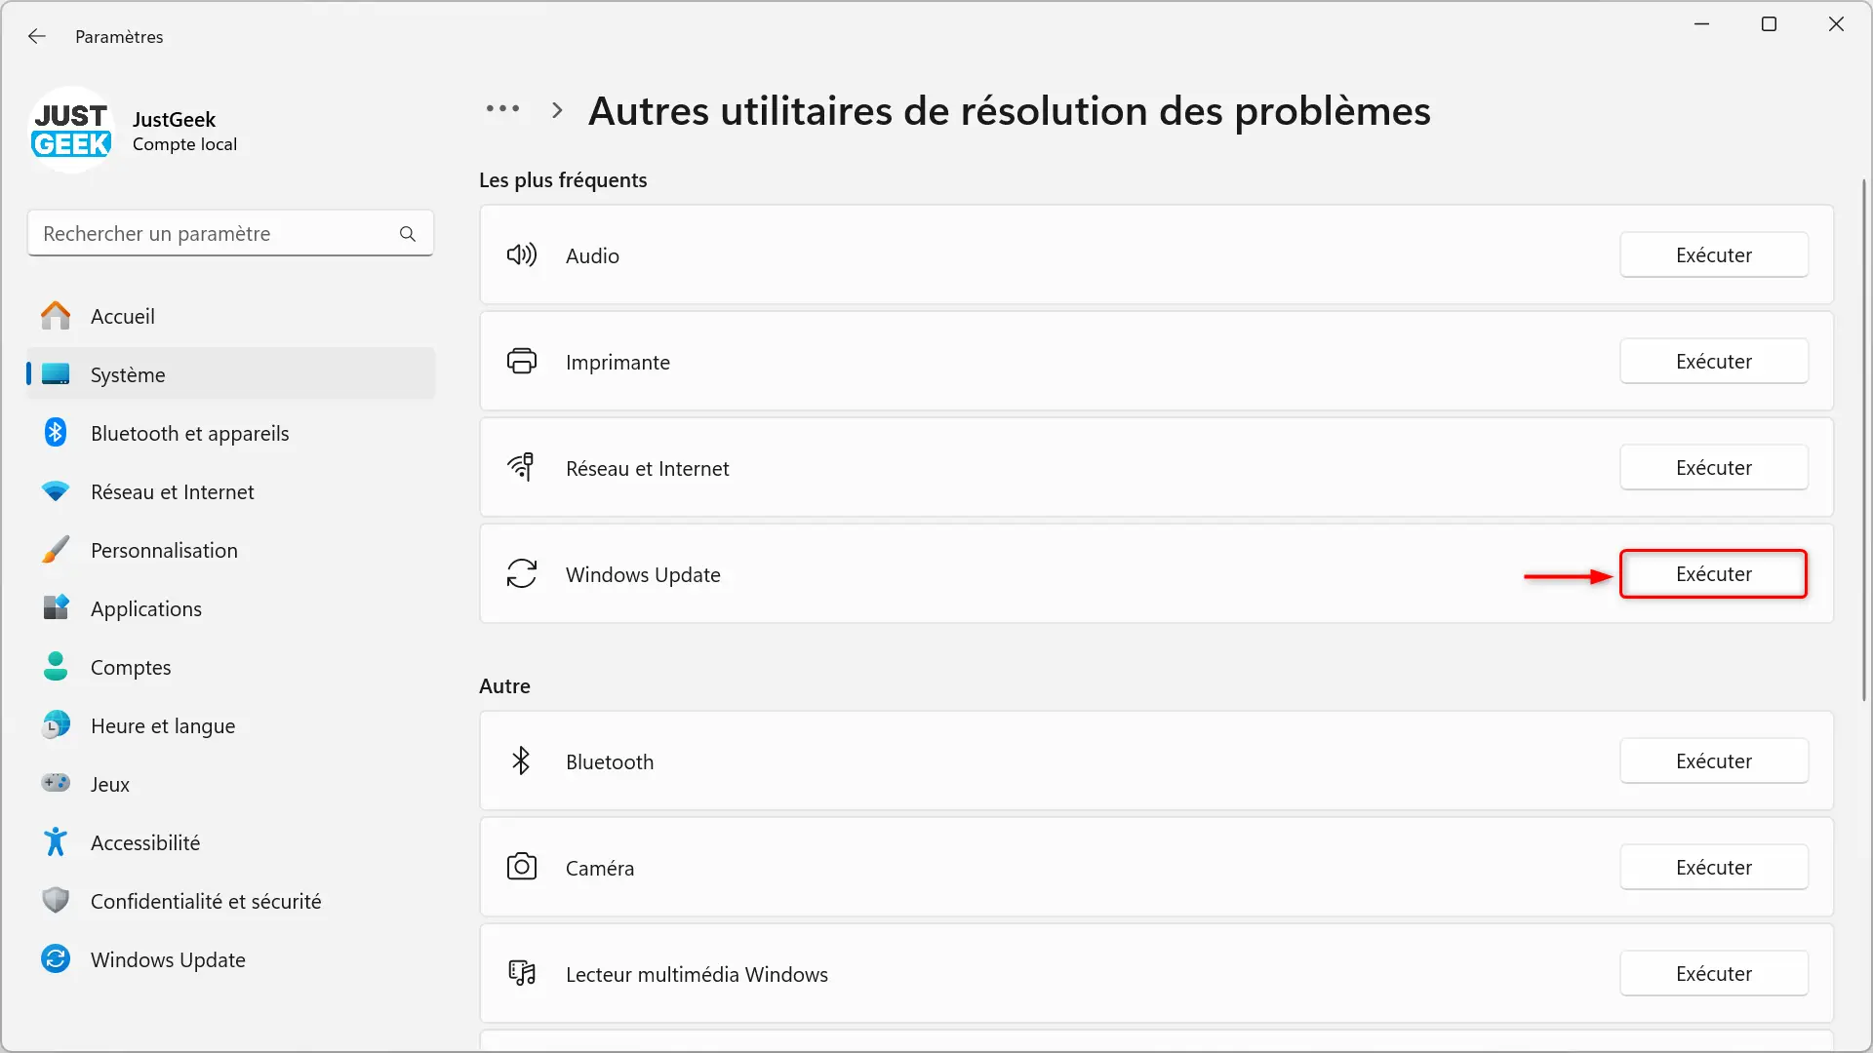Run the Windows Update troubleshooter
The image size is (1873, 1053).
click(x=1714, y=574)
